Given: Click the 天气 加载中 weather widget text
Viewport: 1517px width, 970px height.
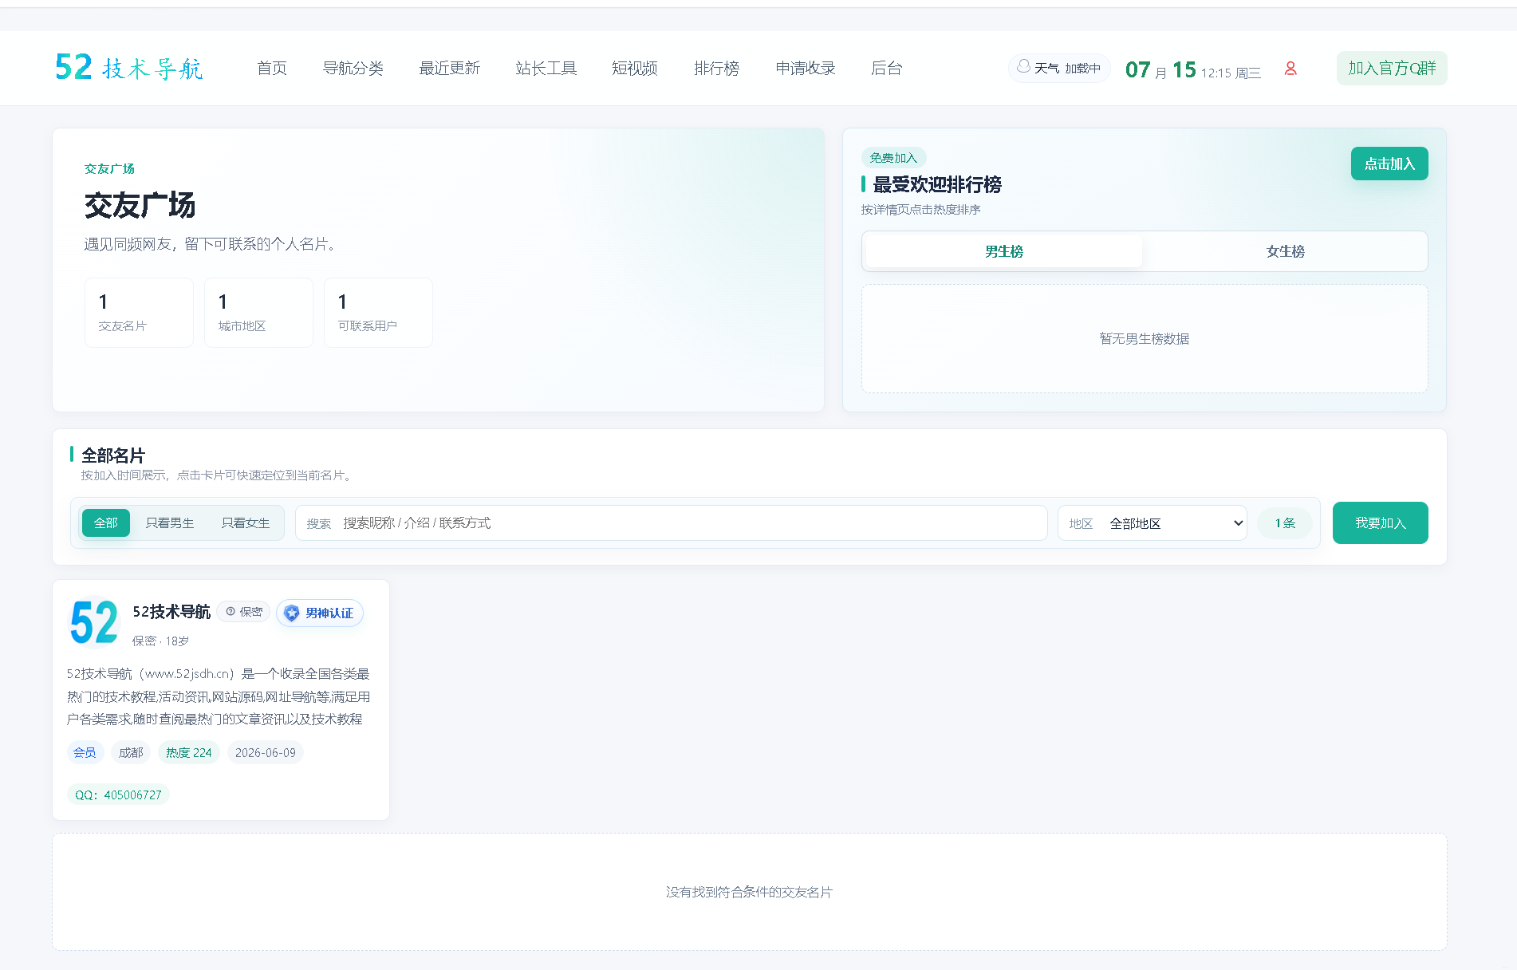Looking at the screenshot, I should [1067, 69].
